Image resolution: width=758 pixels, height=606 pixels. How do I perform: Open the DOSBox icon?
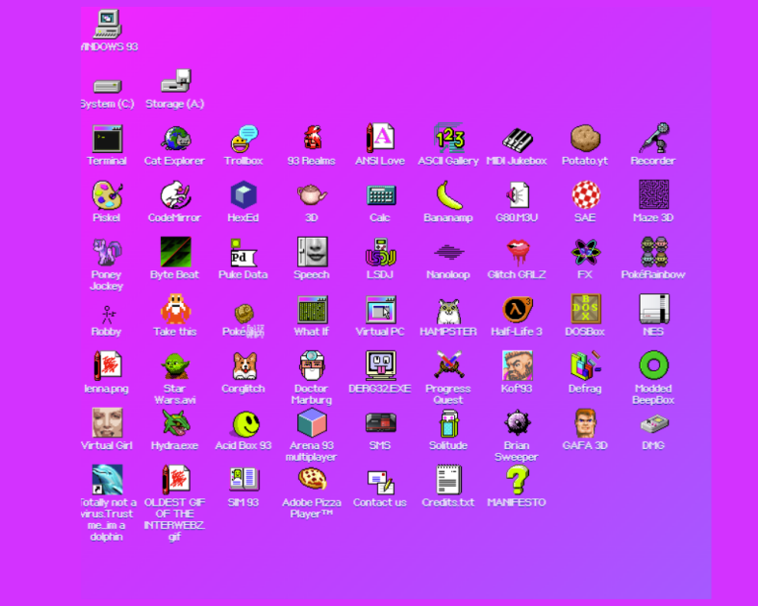pyautogui.click(x=585, y=309)
